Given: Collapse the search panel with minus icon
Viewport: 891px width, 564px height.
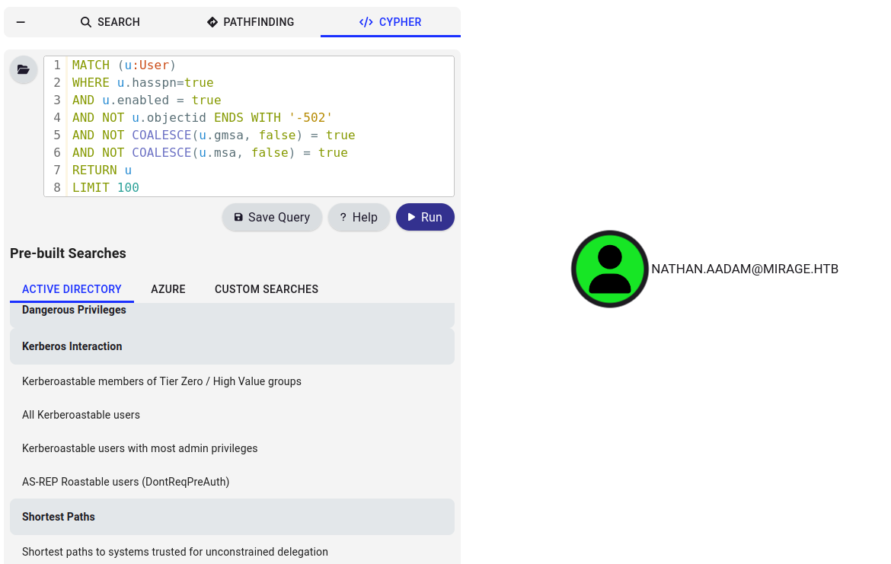Looking at the screenshot, I should pyautogui.click(x=21, y=22).
